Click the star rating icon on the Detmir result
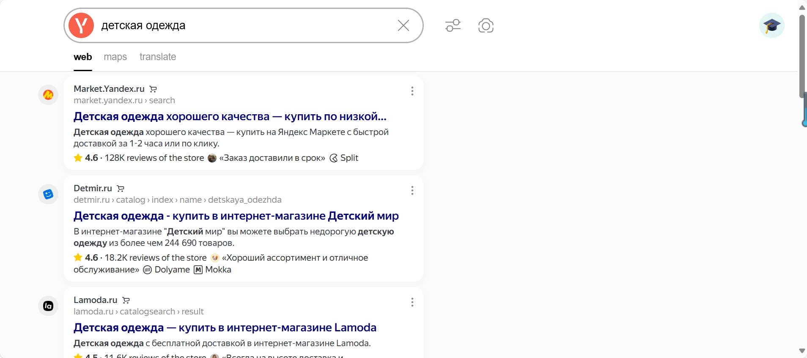The image size is (807, 358). click(78, 257)
